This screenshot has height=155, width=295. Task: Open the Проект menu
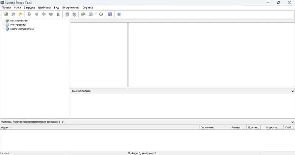6,8
